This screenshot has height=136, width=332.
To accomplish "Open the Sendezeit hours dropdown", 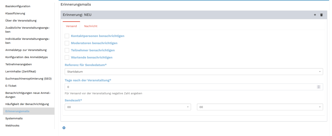I will 128,107.
